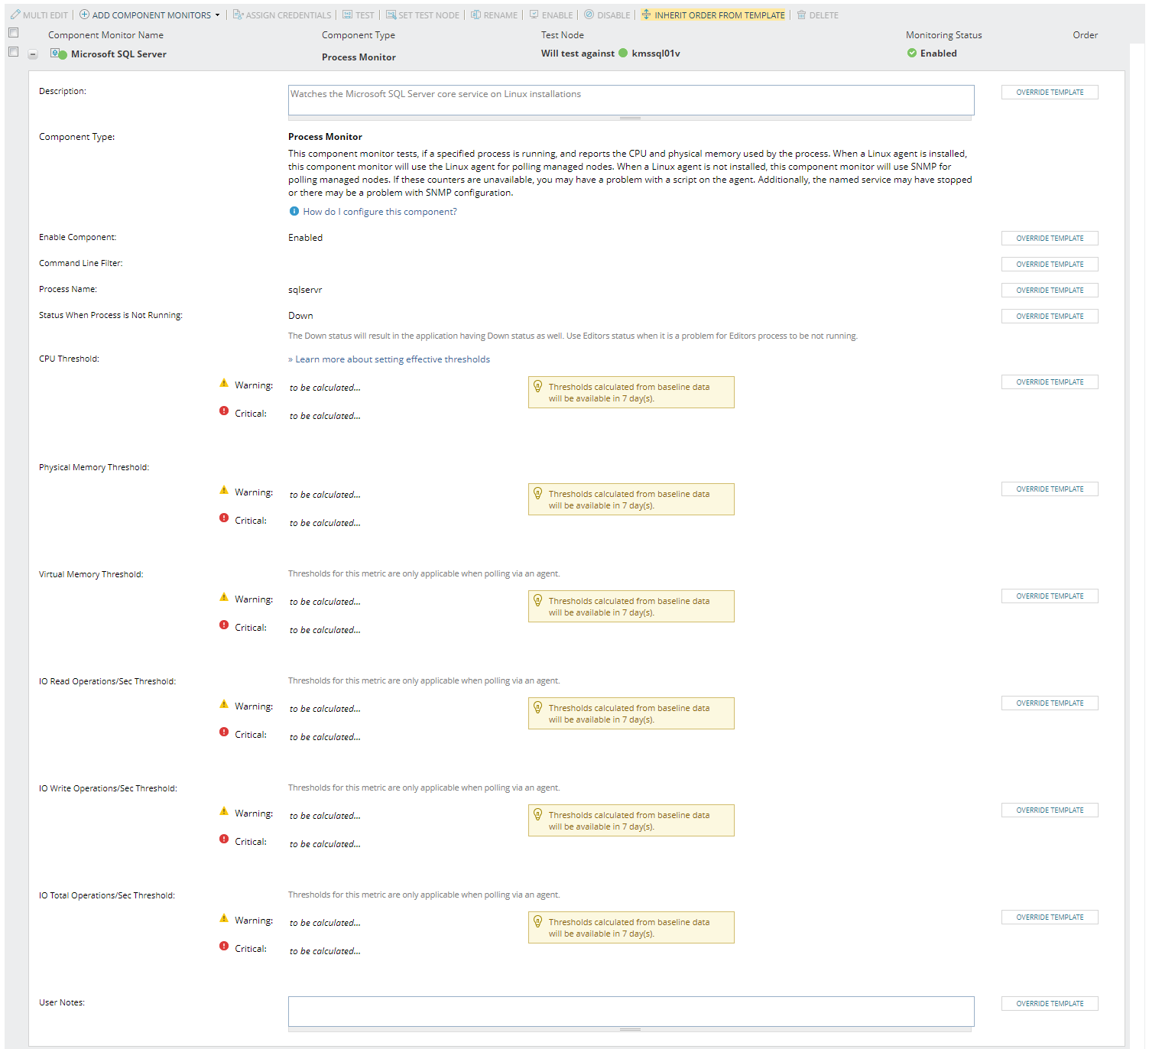This screenshot has width=1149, height=1049.
Task: Click the Assign Credentials icon
Action: (238, 15)
